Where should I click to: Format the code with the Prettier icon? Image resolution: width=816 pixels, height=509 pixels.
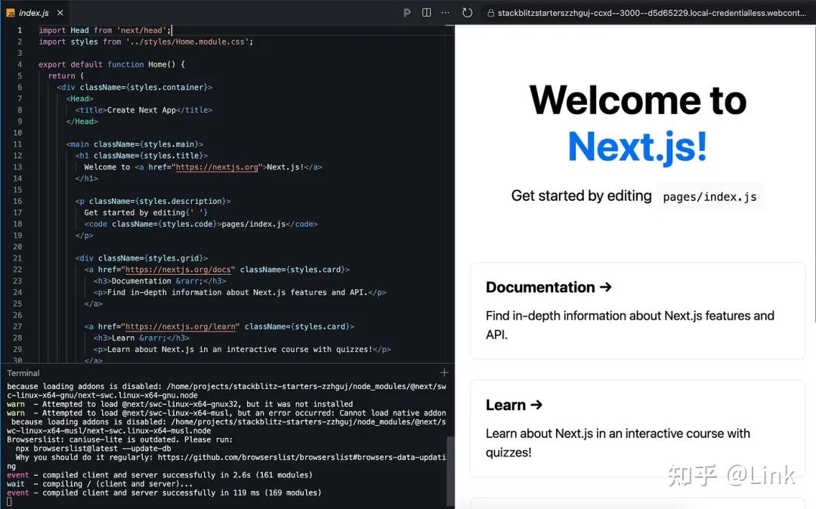tap(406, 13)
